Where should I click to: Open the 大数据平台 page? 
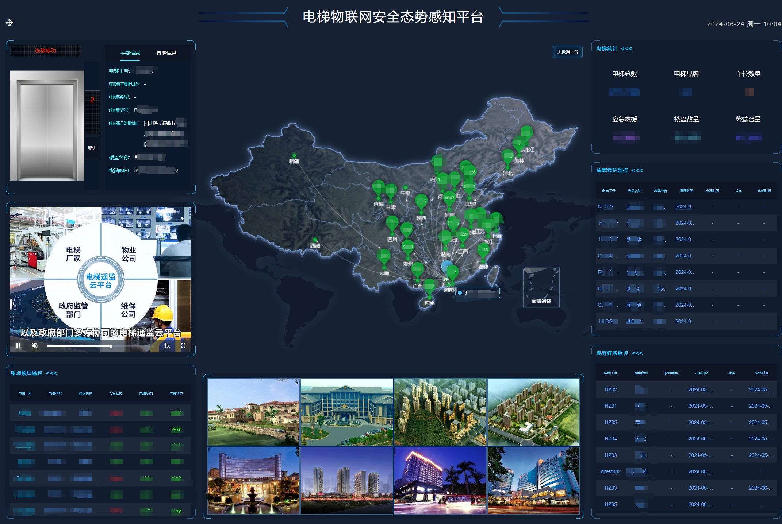tap(568, 52)
